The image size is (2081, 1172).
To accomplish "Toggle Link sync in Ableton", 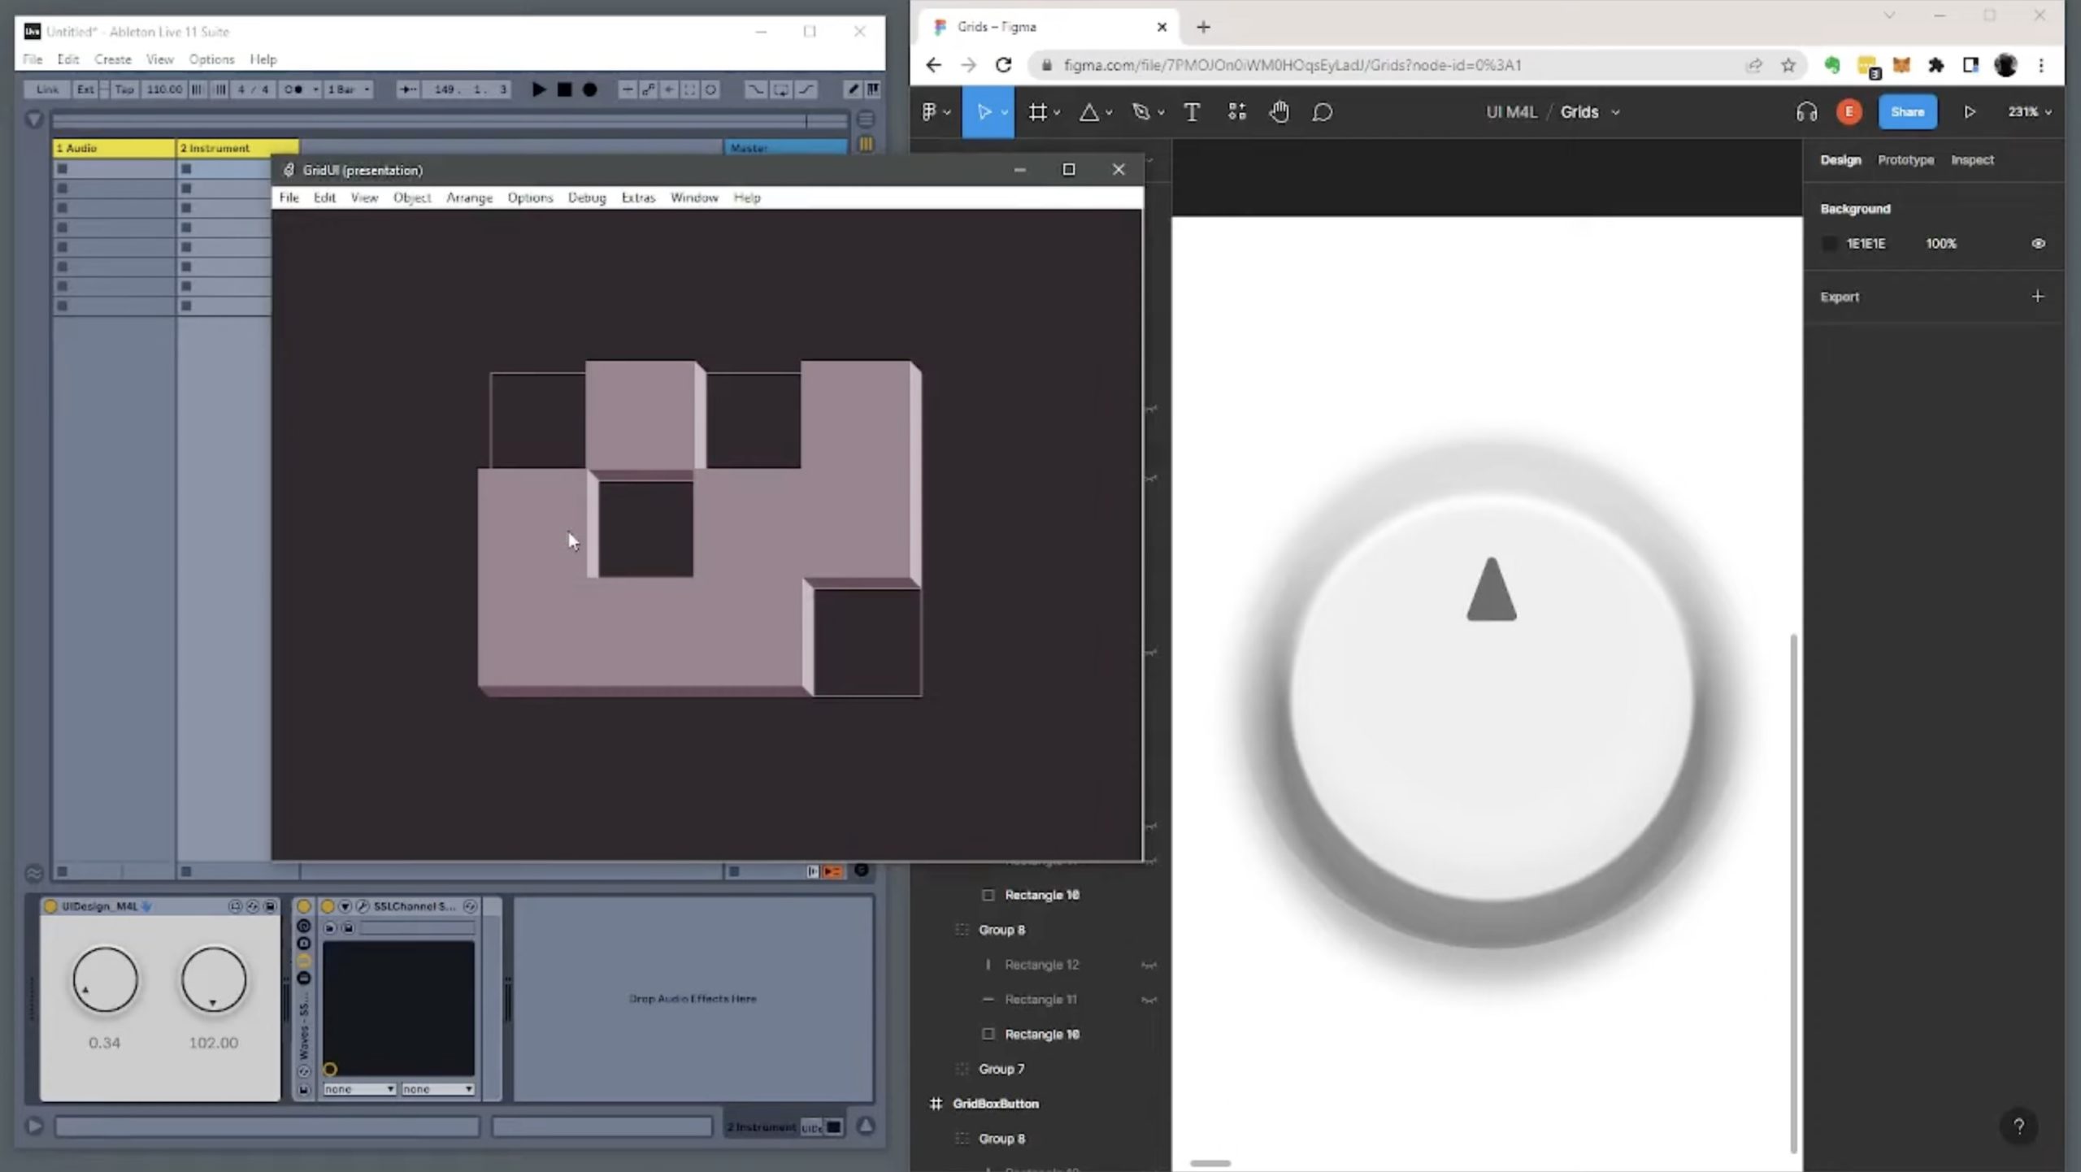I will click(x=46, y=89).
